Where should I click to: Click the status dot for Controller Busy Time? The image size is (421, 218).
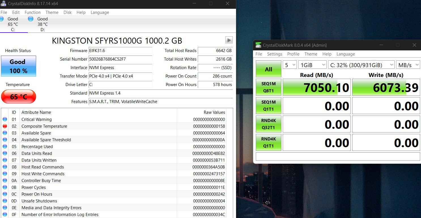click(x=5, y=180)
